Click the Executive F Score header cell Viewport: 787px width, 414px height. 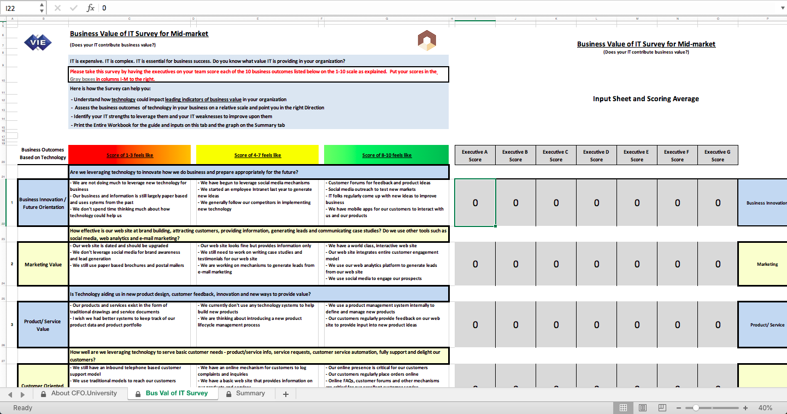pos(677,155)
